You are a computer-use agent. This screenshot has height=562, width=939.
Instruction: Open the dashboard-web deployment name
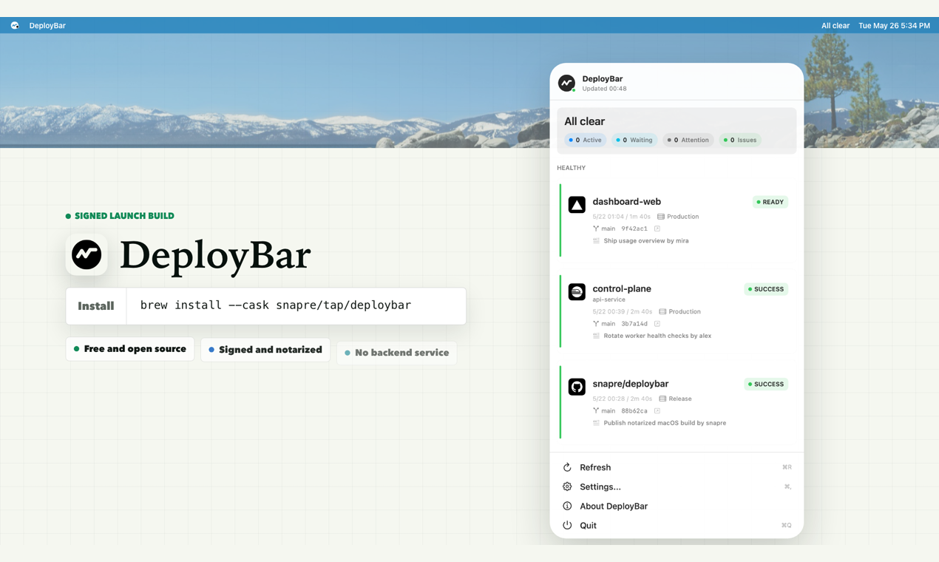[x=626, y=201]
